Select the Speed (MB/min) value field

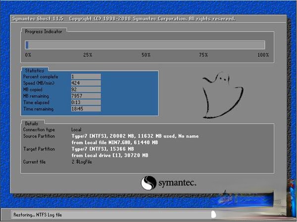point(86,83)
